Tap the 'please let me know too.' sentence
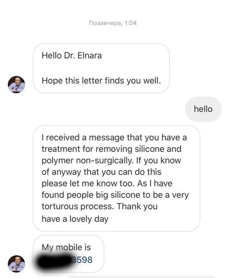This screenshot has width=226, height=278. tap(87, 184)
